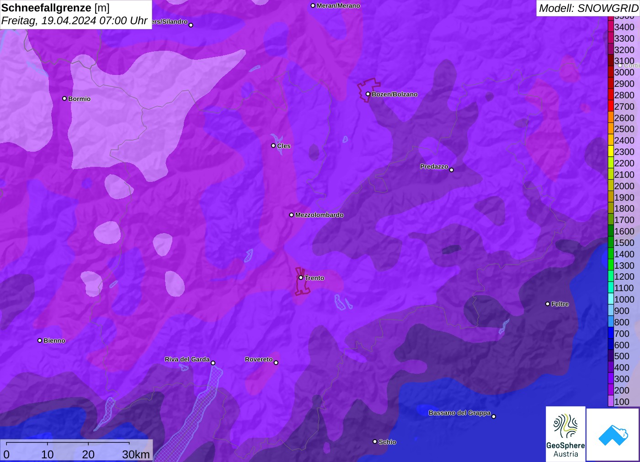Image resolution: width=640 pixels, height=462 pixels.
Task: Click the Rovereto city marker dot
Action: [x=276, y=362]
